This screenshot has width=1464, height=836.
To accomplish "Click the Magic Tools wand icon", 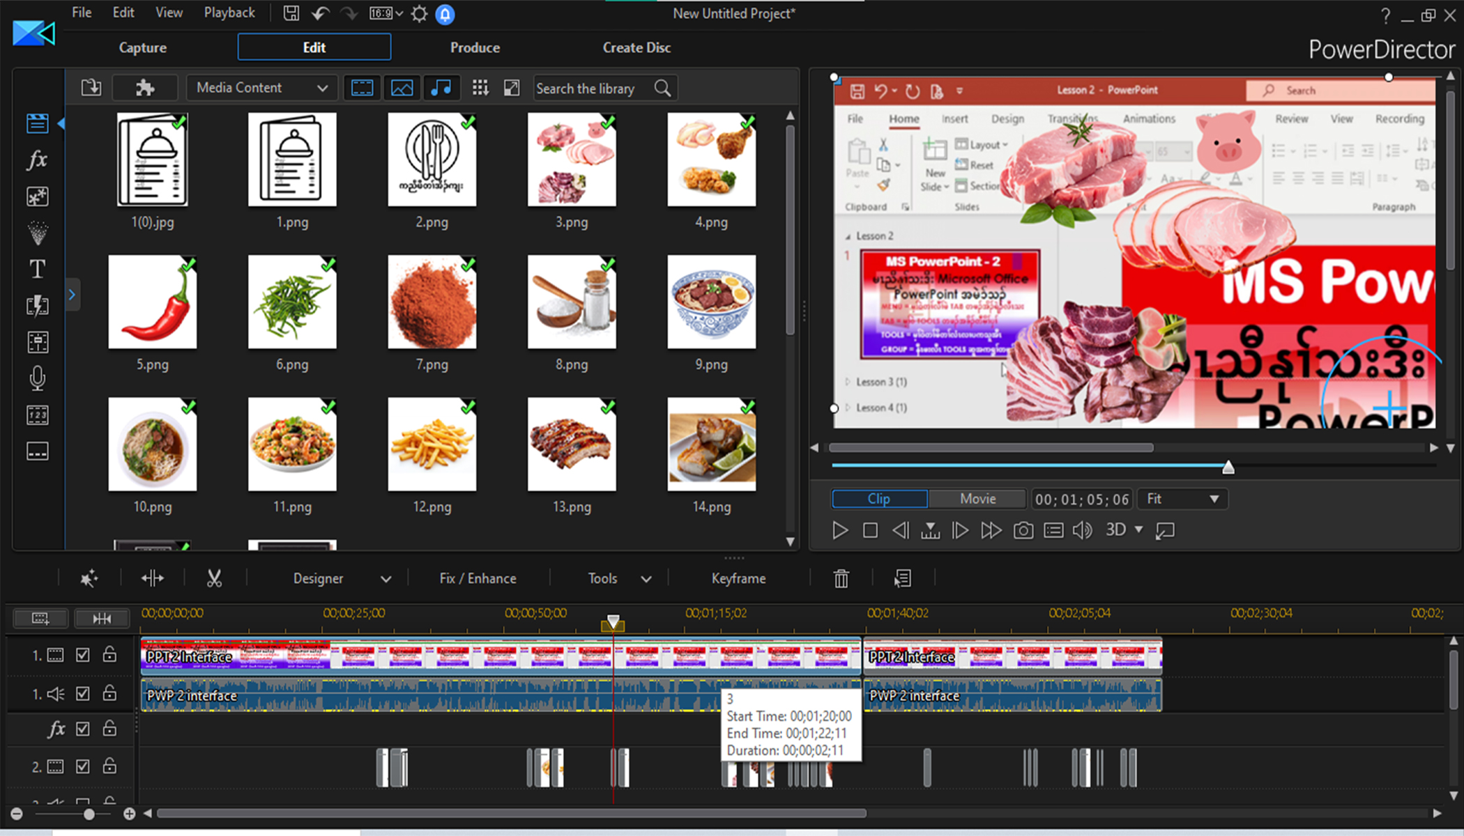I will (x=89, y=578).
